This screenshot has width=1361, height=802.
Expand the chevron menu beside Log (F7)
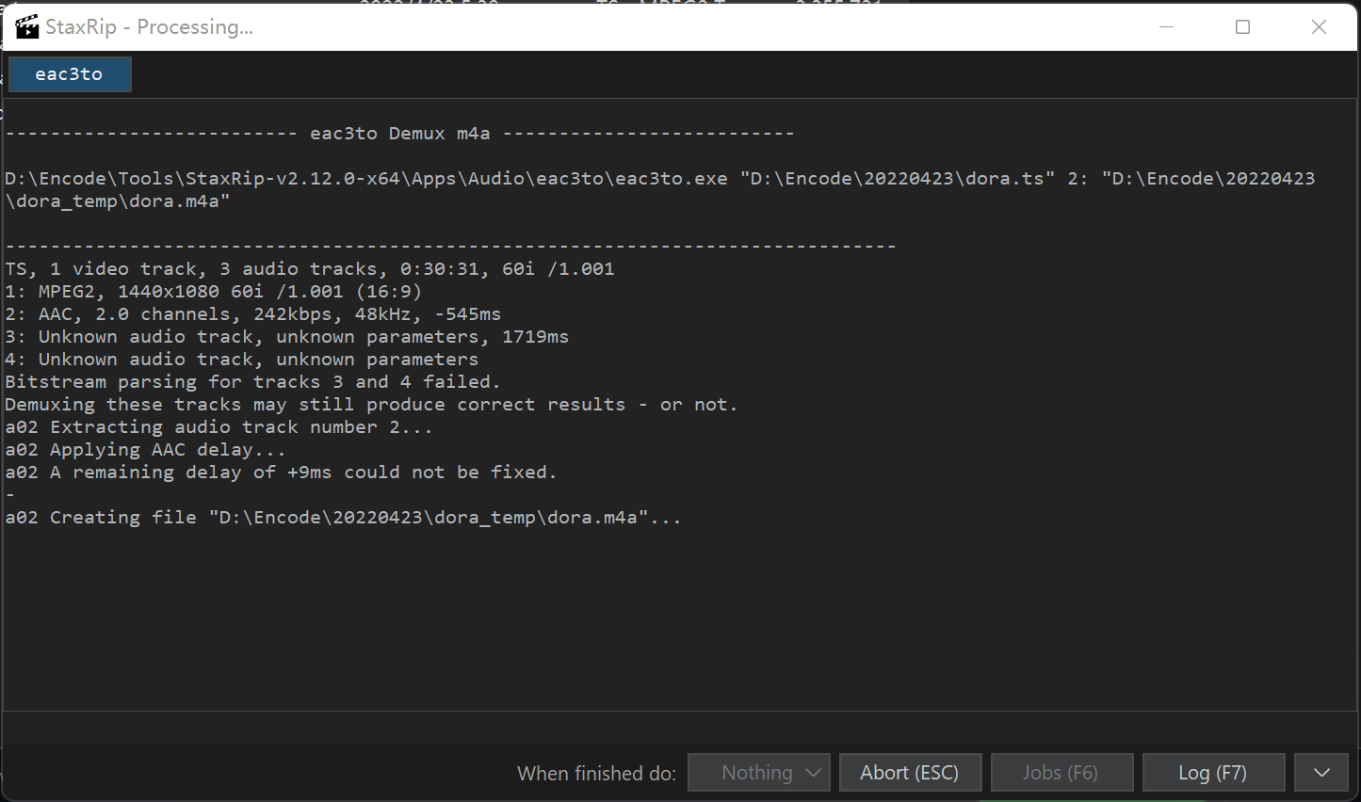coord(1320,772)
